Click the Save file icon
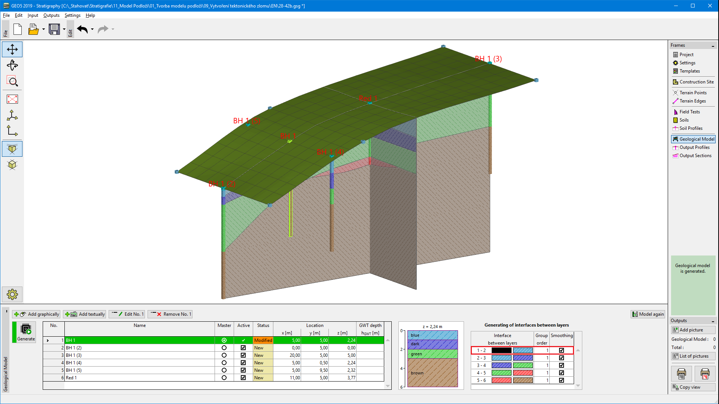719x404 pixels. pyautogui.click(x=54, y=29)
